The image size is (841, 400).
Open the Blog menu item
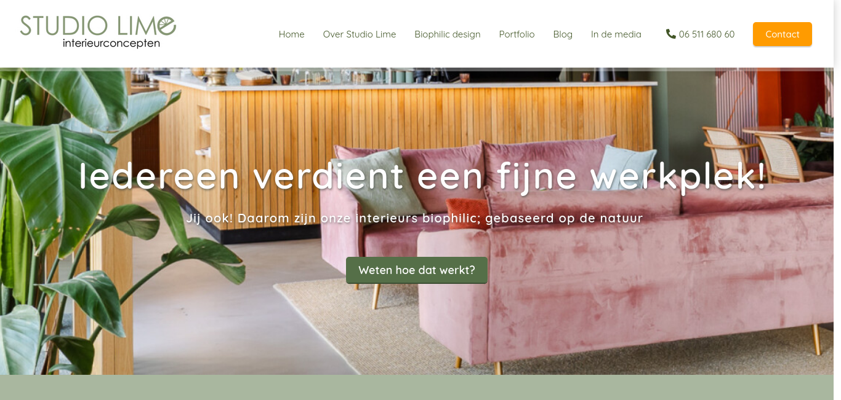[x=563, y=34]
